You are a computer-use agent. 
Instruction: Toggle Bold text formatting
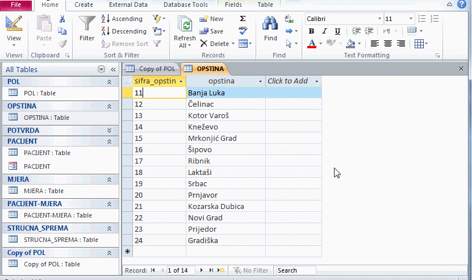click(x=311, y=31)
